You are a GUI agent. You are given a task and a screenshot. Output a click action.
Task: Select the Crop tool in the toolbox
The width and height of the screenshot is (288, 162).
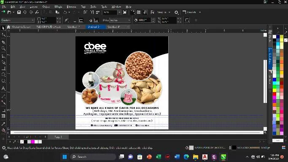[x=3, y=42]
